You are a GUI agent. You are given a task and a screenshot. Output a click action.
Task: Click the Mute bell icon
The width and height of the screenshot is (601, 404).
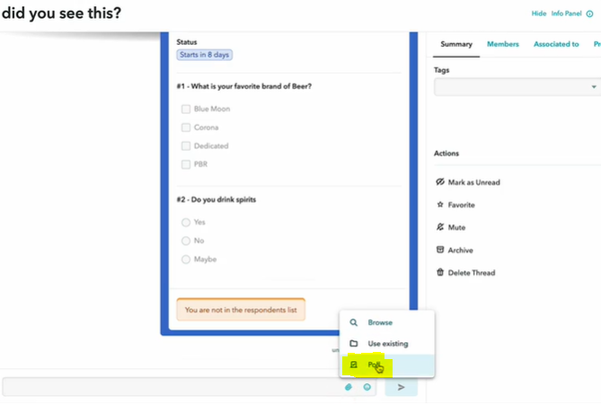(440, 227)
